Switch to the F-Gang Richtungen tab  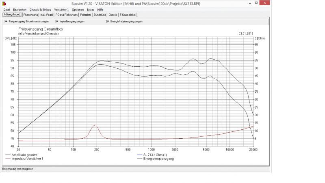[x=67, y=15]
